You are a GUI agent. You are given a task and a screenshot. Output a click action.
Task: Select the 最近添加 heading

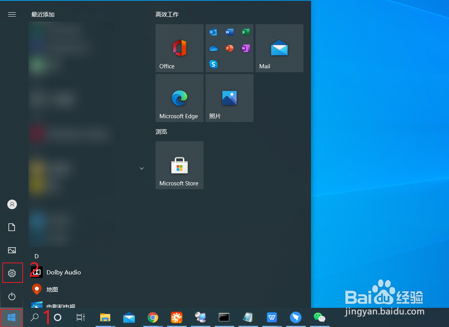(x=43, y=14)
